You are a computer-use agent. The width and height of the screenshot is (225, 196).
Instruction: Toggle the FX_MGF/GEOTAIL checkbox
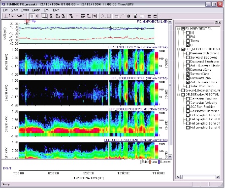[183, 29]
